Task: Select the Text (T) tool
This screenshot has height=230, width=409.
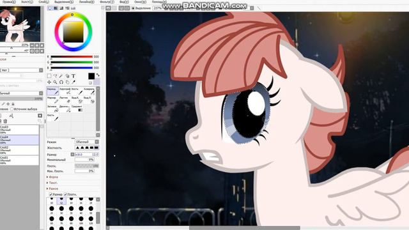Action: (x=73, y=76)
